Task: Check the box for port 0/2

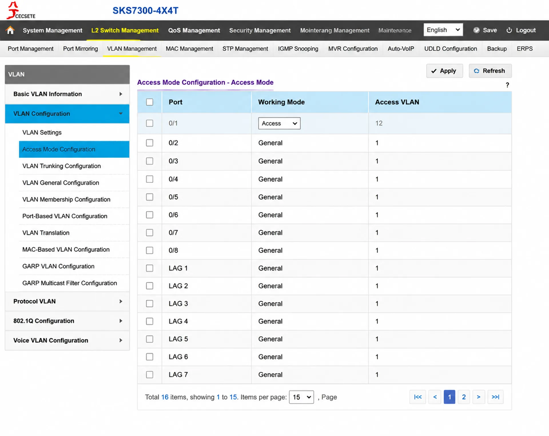Action: (x=150, y=143)
